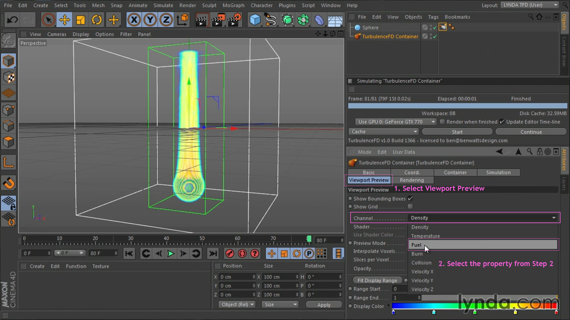Open the Use GPU 0 dropdown
The image size is (570, 320).
(396, 122)
